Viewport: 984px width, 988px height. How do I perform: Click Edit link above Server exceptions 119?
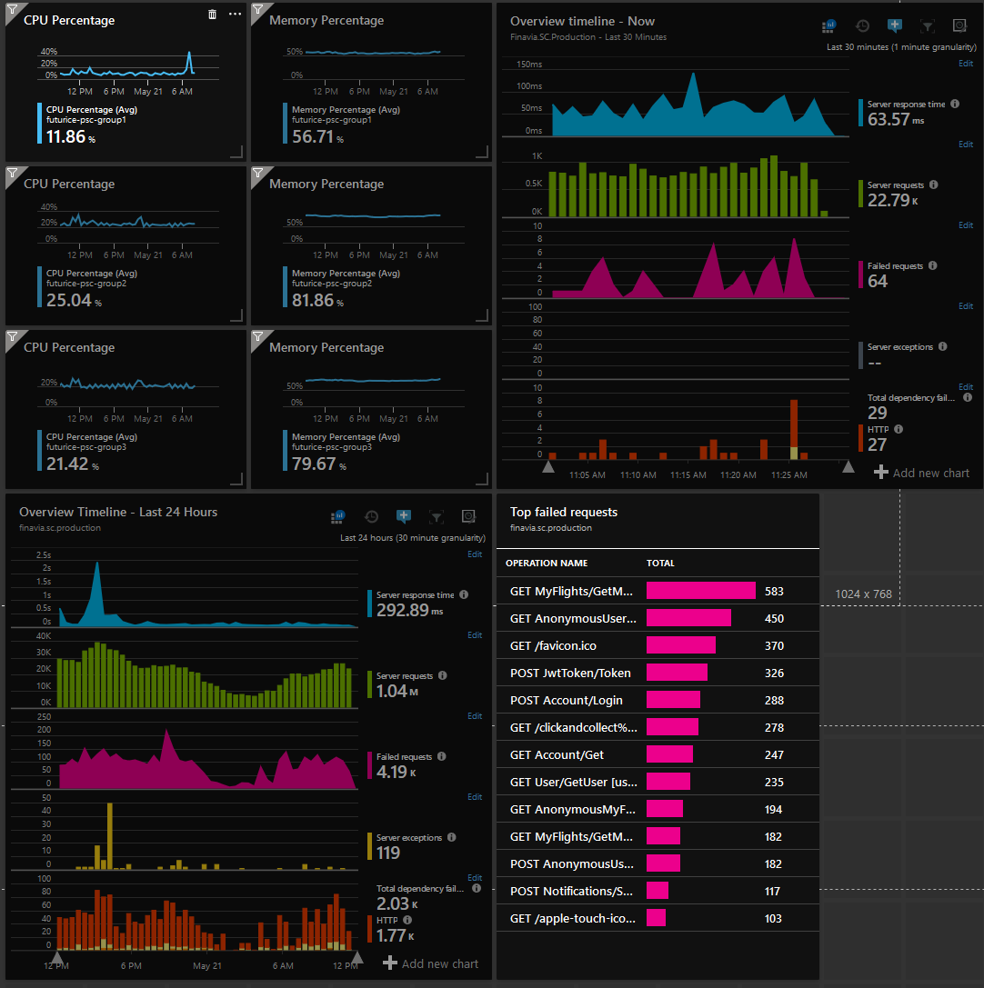pyautogui.click(x=475, y=797)
